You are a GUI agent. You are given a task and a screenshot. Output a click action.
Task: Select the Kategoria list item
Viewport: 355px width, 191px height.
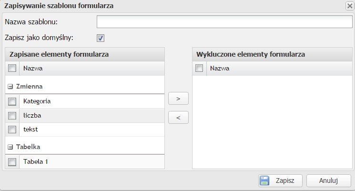pos(37,101)
